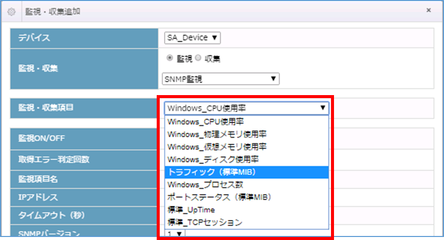This screenshot has height=240, width=444.
Task: Choose Windows_仮想メモリ使用率 from the list
Action: (x=247, y=147)
